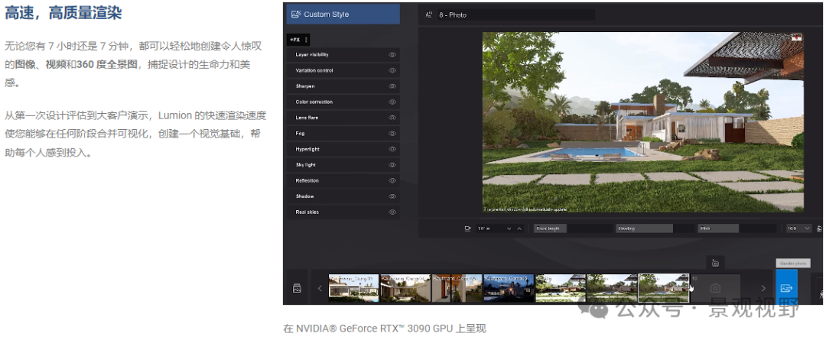Edit the '8 - Photo' name field
826x340 pixels.
click(x=516, y=15)
